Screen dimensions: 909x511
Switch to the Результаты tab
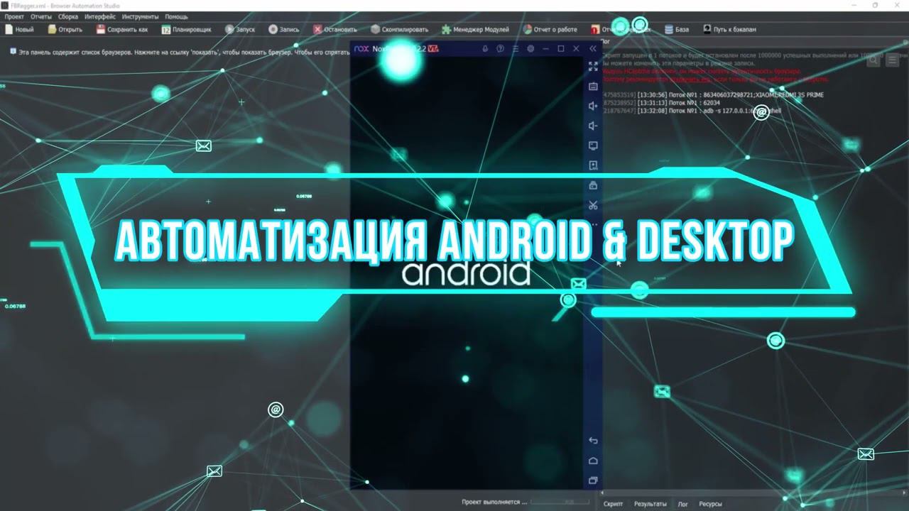[650, 504]
